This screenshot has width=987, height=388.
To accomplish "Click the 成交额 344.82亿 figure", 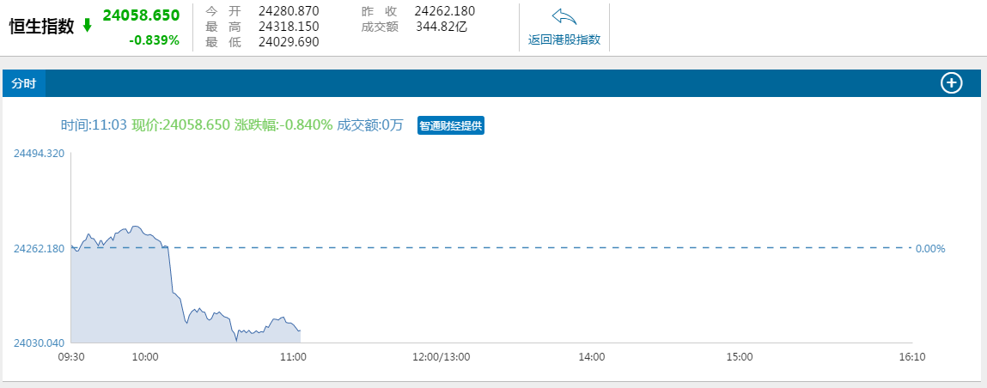I will pyautogui.click(x=441, y=27).
